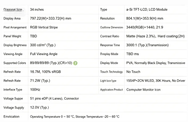
Task: Click 'Refresh Rate' label beside 16.7M value
Action: (12, 72)
